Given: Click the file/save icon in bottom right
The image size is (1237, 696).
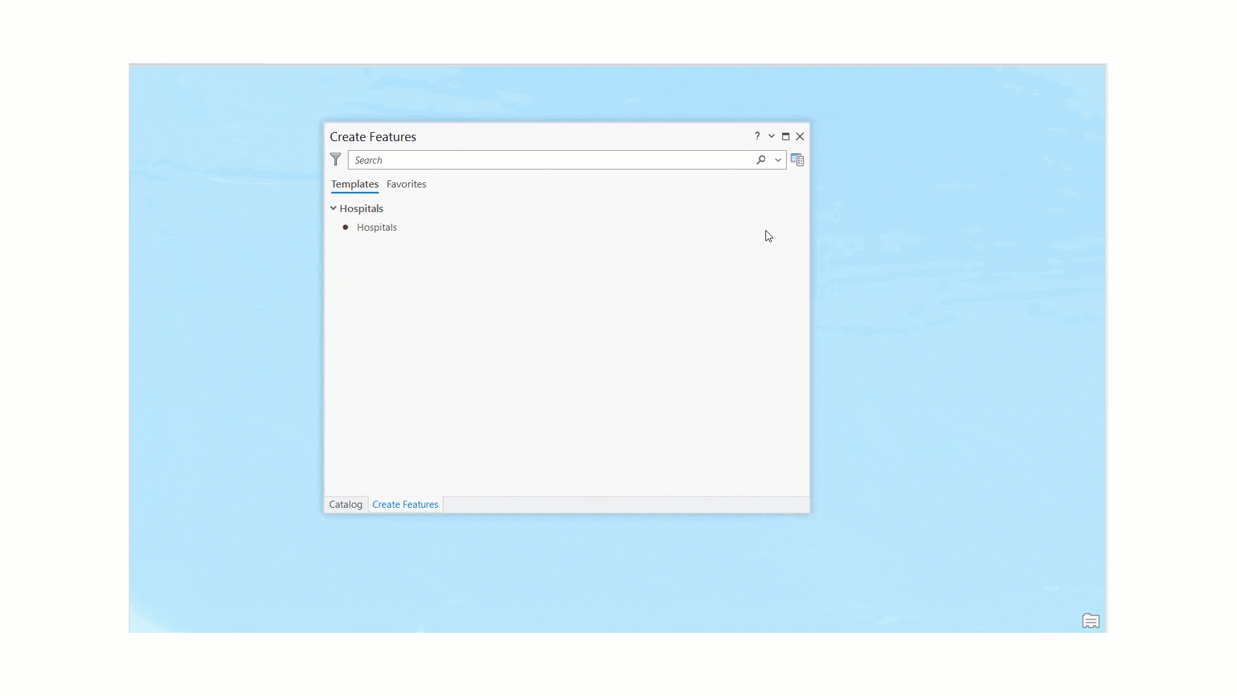Looking at the screenshot, I should click(x=1090, y=621).
